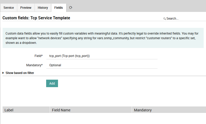Screen dimensions: 206x124
Task: Open the Field dropdown showing tcp_port
Action: click(x=102, y=56)
